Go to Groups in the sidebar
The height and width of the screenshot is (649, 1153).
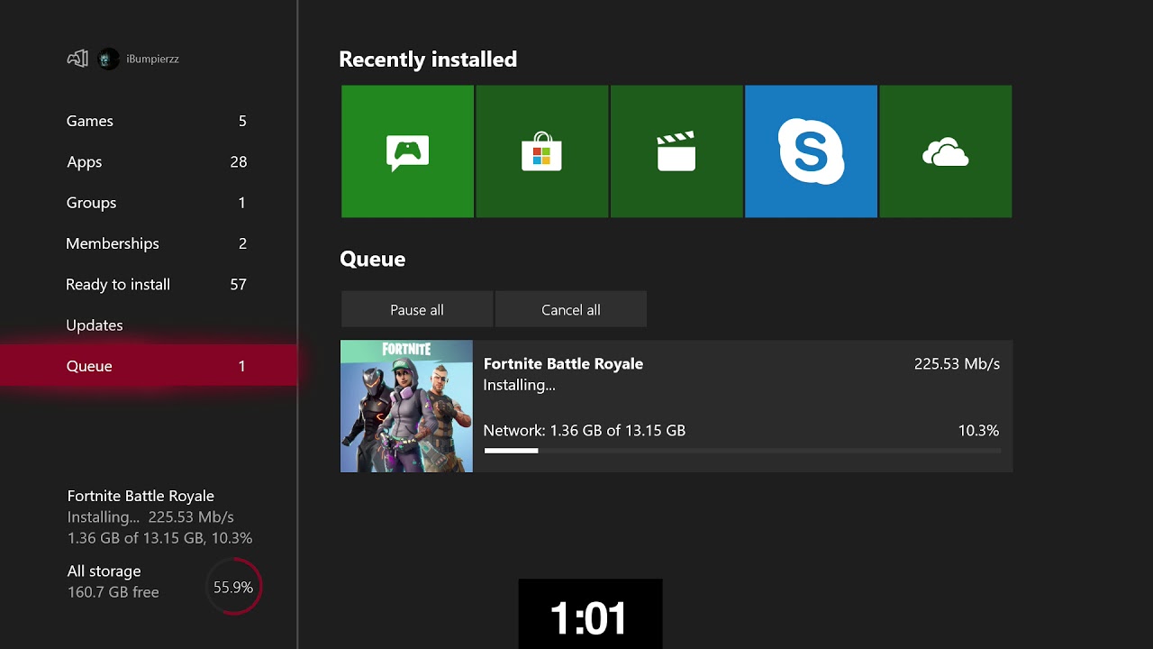(149, 203)
